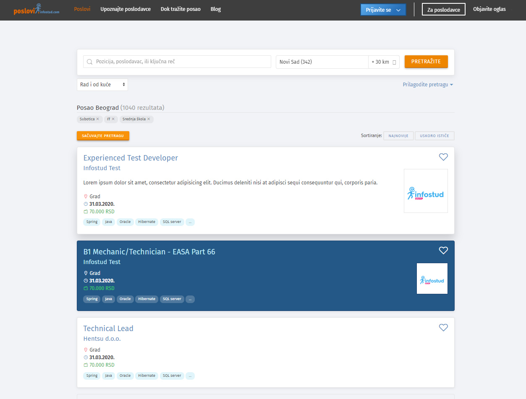Click SAČUVAJTE PRETRAGU button
The height and width of the screenshot is (399, 526).
[x=103, y=136]
